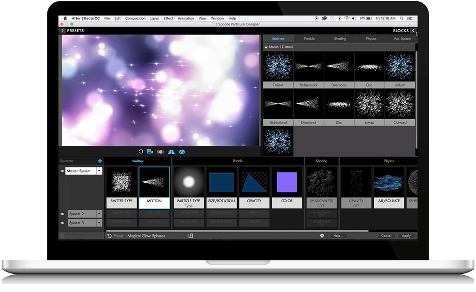Screen dimensions: 476x292
Task: Click the Help... button
Action: 338,236
